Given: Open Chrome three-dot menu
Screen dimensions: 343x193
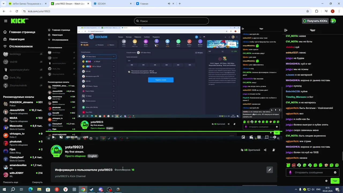Looking at the screenshot, I should click(x=339, y=11).
